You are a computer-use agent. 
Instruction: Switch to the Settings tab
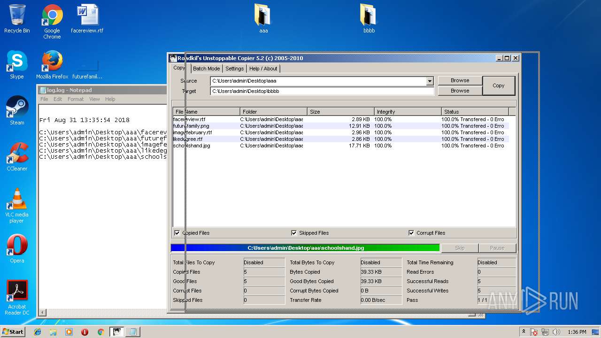[x=234, y=69]
